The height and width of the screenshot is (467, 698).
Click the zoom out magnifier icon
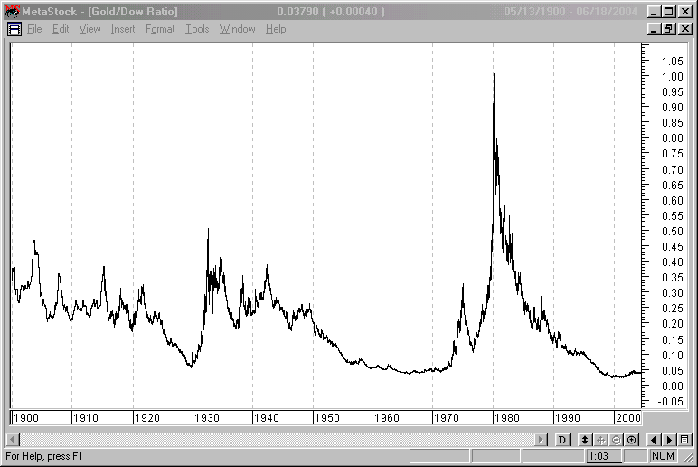pyautogui.click(x=616, y=440)
